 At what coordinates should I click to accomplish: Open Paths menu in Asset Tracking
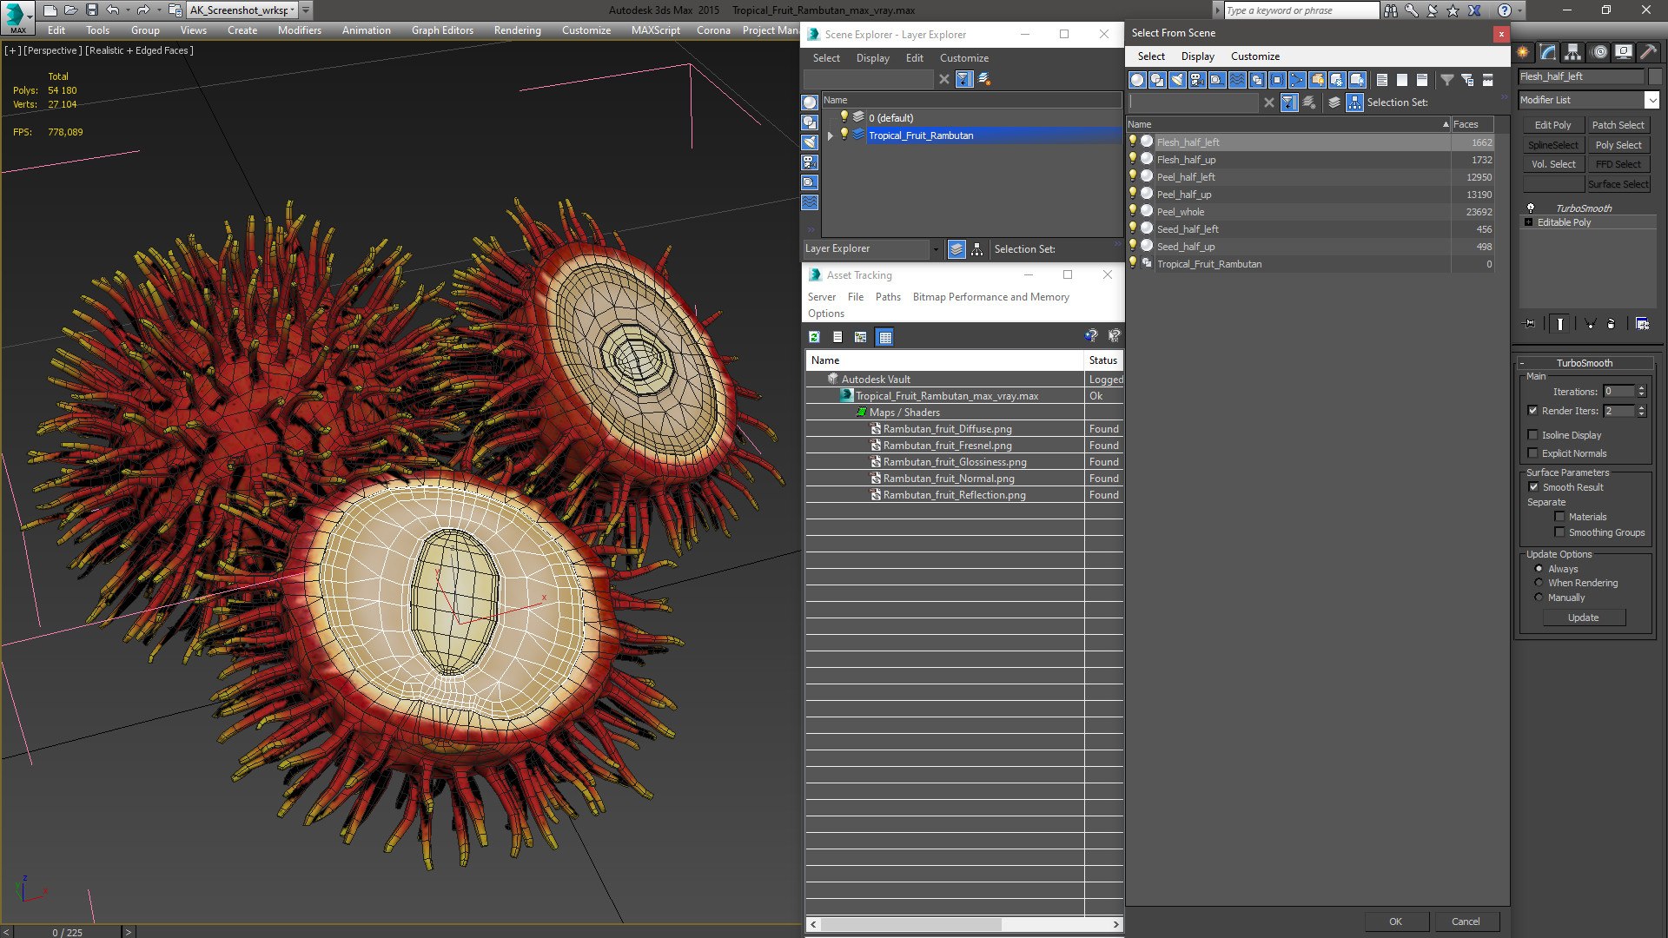[887, 297]
